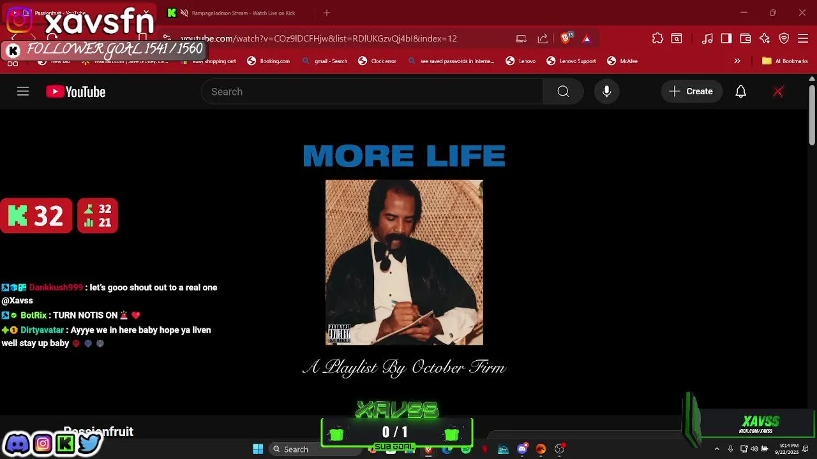Open the gmail - Search bookmark
The height and width of the screenshot is (459, 817).
point(325,61)
